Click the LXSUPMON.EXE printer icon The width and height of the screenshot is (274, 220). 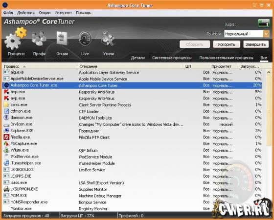pos(6,189)
